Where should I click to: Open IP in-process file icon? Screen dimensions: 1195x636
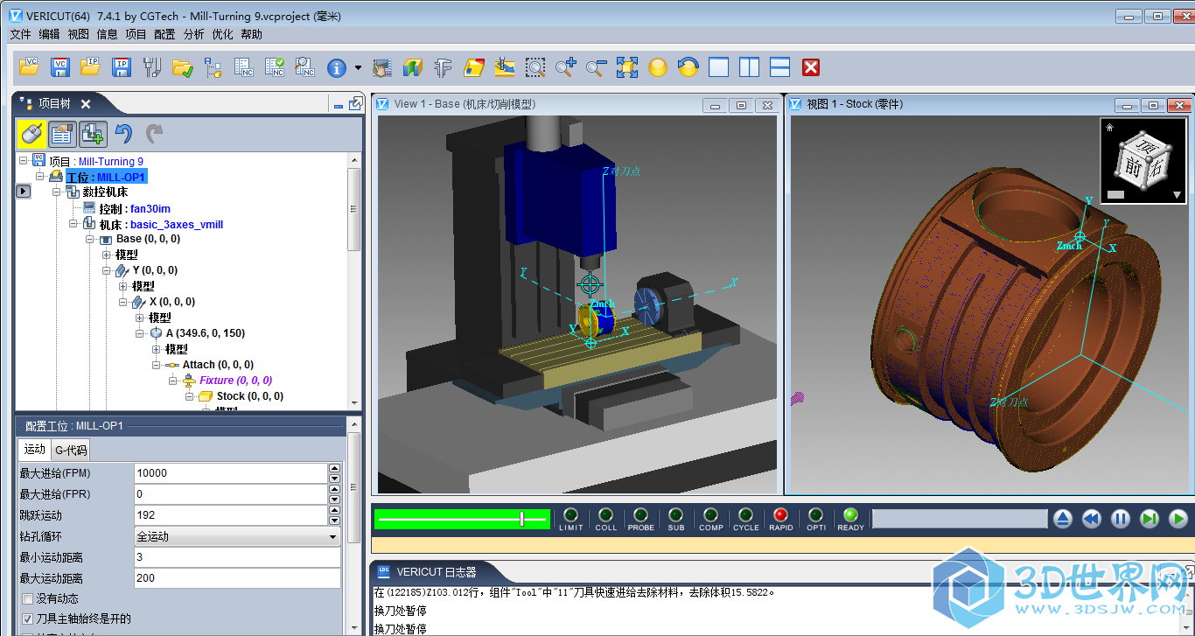tap(90, 66)
